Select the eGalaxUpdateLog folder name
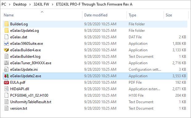Screen dimensions: 191x118 pos(24,31)
